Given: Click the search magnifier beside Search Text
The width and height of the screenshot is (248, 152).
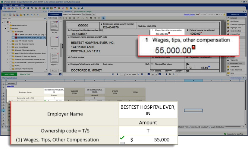Looking at the screenshot, I should coord(45,19).
